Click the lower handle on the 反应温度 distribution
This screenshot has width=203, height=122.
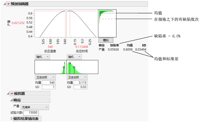64,67
